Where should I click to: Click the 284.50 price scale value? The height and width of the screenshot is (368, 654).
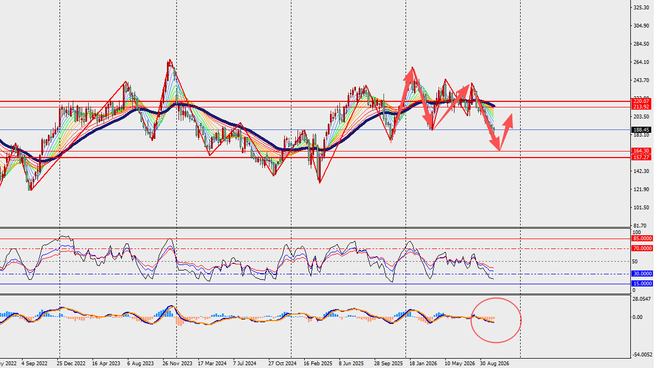click(641, 44)
